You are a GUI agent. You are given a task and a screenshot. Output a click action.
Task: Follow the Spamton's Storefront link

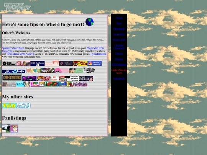click(13, 48)
